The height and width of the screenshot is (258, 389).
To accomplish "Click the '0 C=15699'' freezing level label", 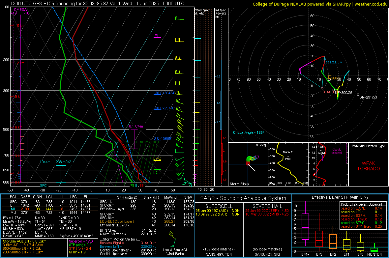I will [x=163, y=138].
